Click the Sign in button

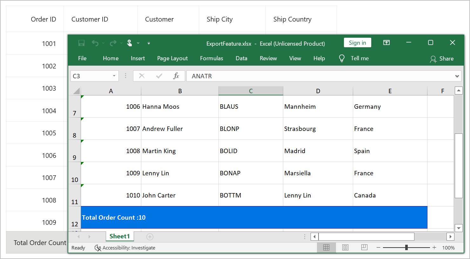(357, 43)
